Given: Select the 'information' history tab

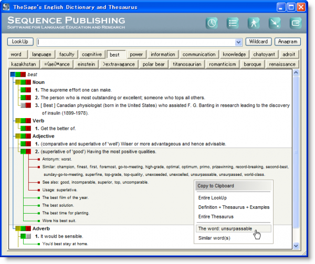Looking at the screenshot, I should point(163,55).
